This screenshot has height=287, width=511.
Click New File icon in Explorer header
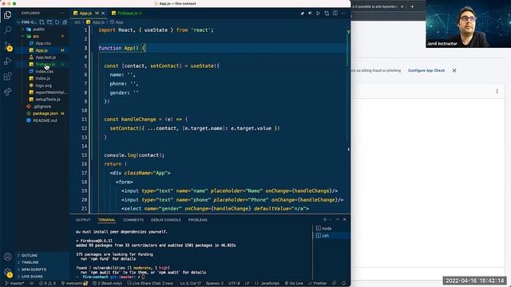tap(42, 22)
